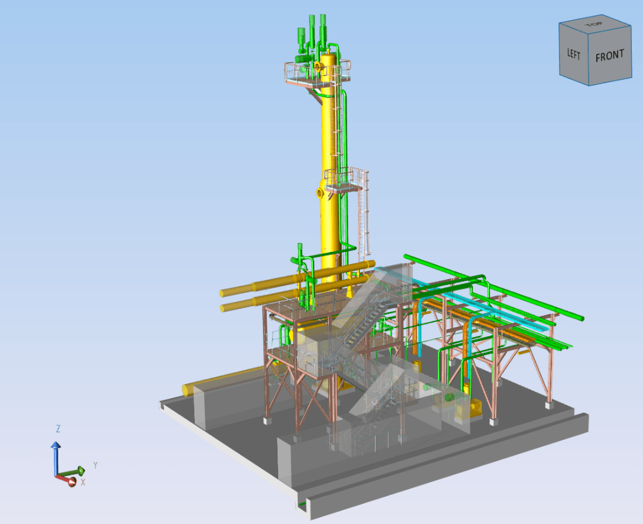The image size is (643, 524).
Task: Pick the green relief valves atop the column
Action: click(313, 32)
